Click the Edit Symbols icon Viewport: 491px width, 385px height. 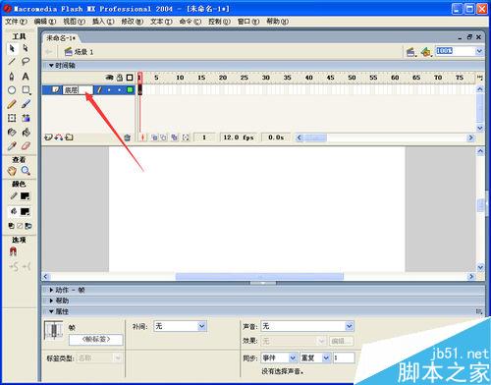426,52
